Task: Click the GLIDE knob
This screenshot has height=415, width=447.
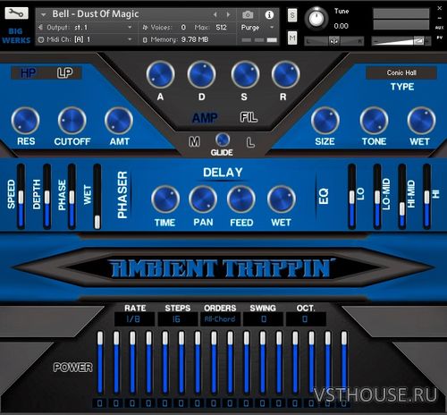Action: [223, 140]
